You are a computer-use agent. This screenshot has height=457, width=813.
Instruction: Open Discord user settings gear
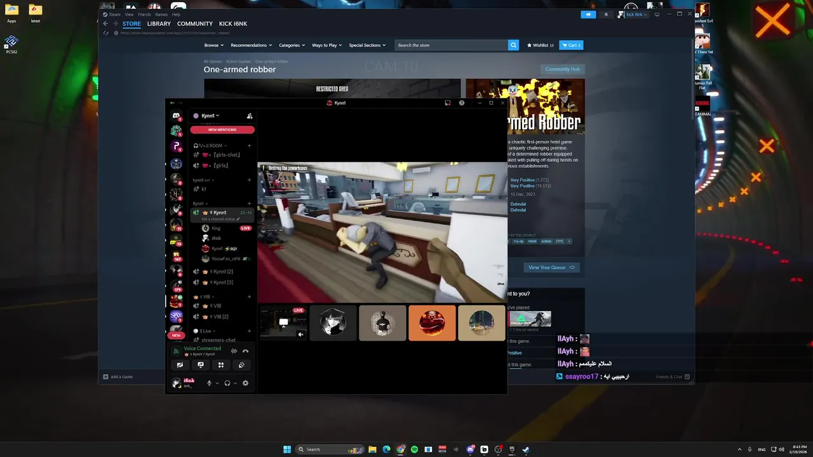[245, 383]
